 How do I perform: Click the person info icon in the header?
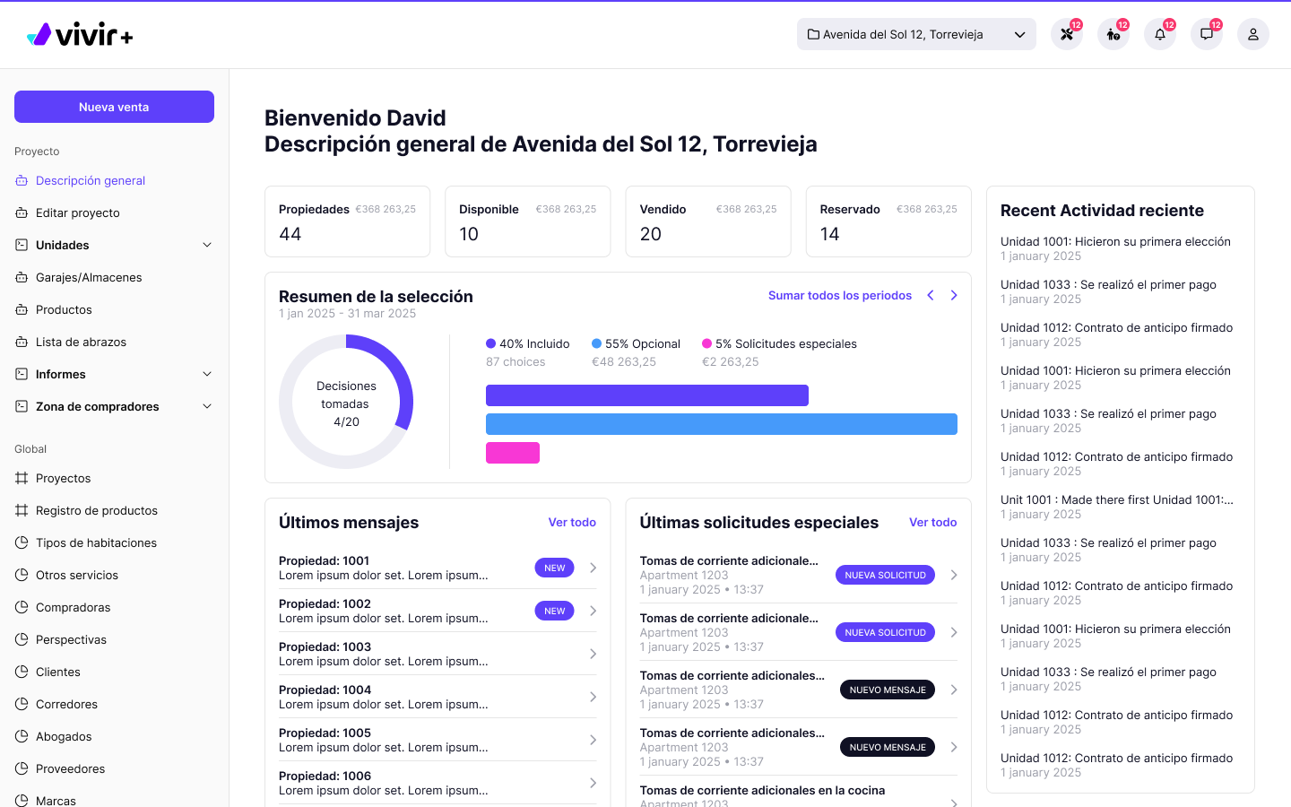[1113, 35]
